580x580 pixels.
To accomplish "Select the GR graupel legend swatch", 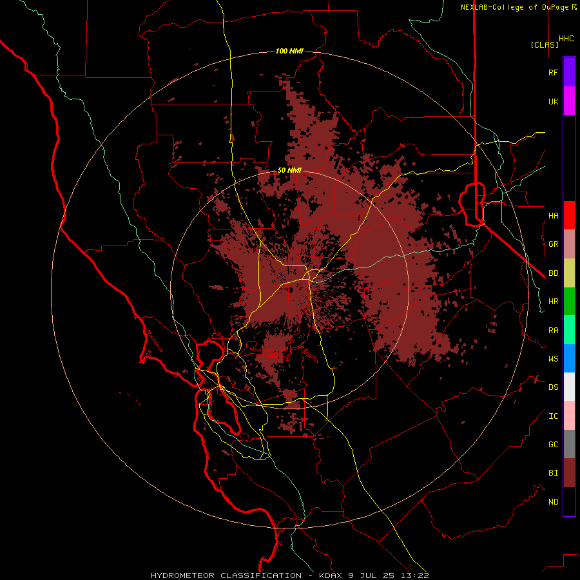I will [569, 244].
